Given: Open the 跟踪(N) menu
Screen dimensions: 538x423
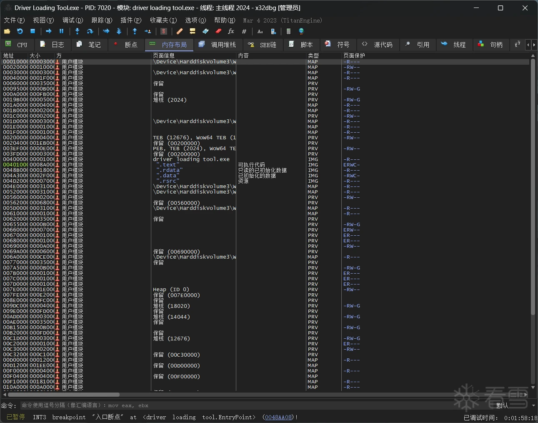Looking at the screenshot, I should (x=102, y=20).
